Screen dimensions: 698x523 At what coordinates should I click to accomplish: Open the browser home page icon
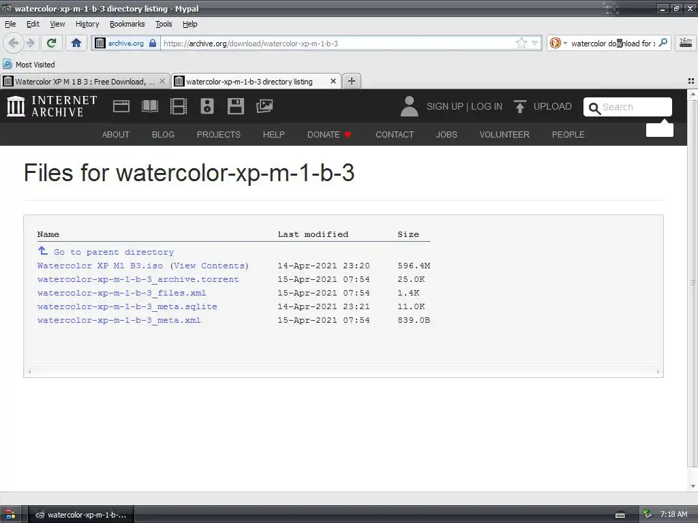pyautogui.click(x=76, y=43)
